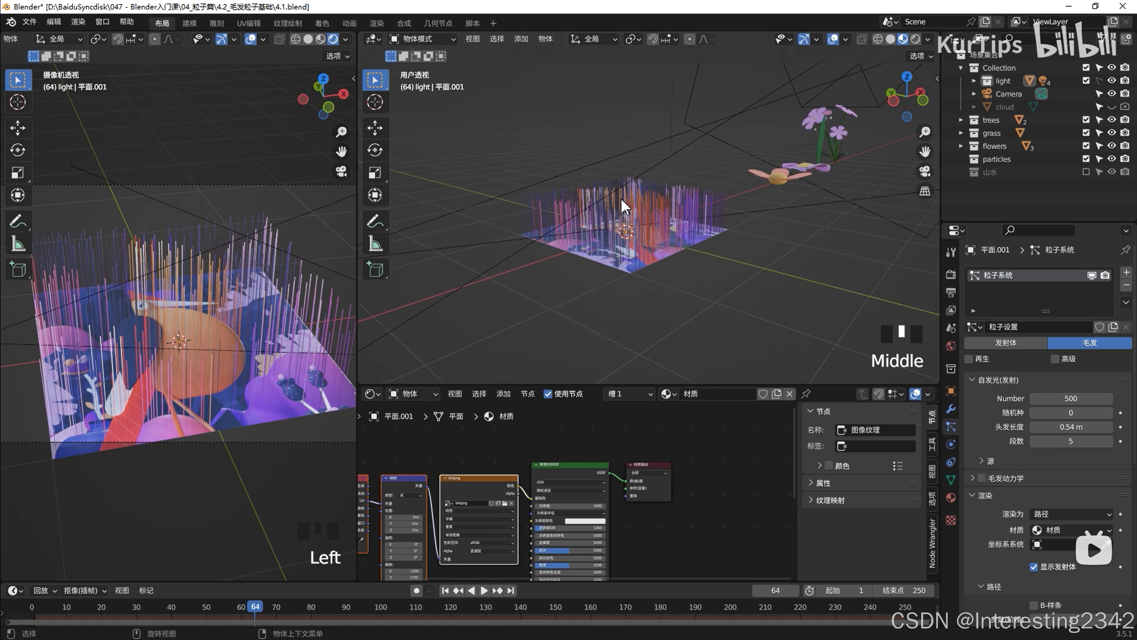Expand the 毛发动力学 panel
Screen dimensions: 1137x640
(973, 478)
